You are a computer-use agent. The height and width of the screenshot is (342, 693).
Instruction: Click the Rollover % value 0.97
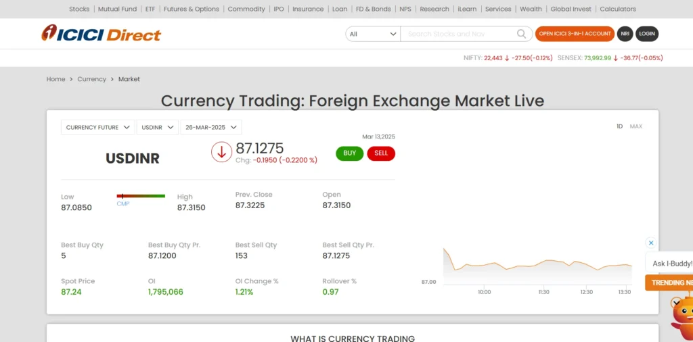click(330, 292)
